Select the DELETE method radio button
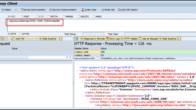Screen dimensions: 196x110 coord(79,16)
